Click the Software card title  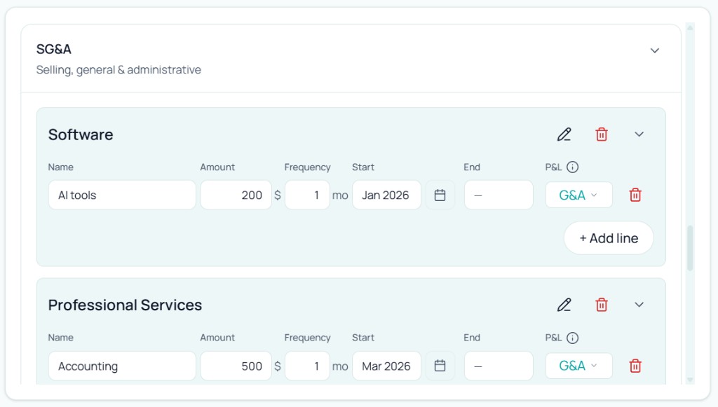[80, 134]
